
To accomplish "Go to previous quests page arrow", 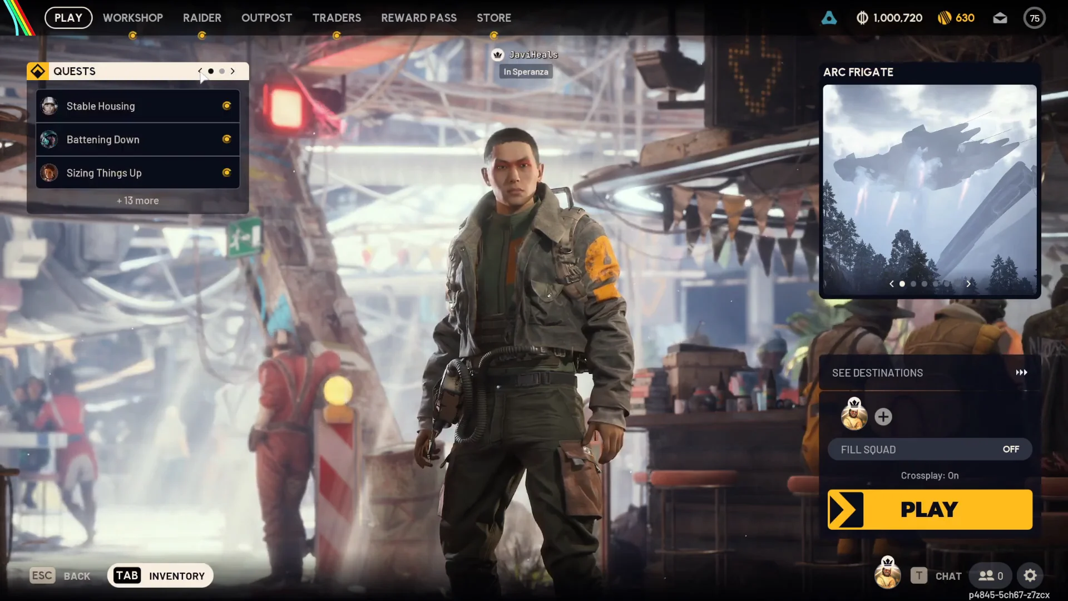I will click(x=200, y=71).
